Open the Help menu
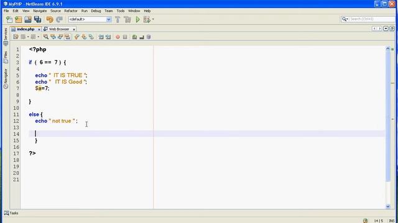 coord(147,11)
